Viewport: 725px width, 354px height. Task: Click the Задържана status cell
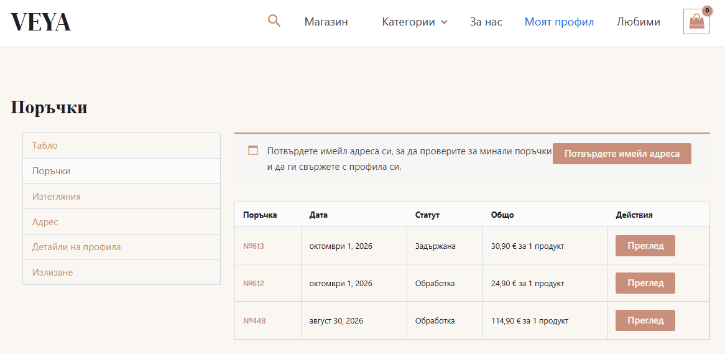click(445, 246)
